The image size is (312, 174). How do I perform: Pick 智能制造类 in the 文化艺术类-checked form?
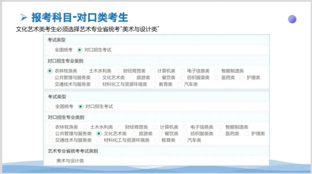[x=220, y=127]
